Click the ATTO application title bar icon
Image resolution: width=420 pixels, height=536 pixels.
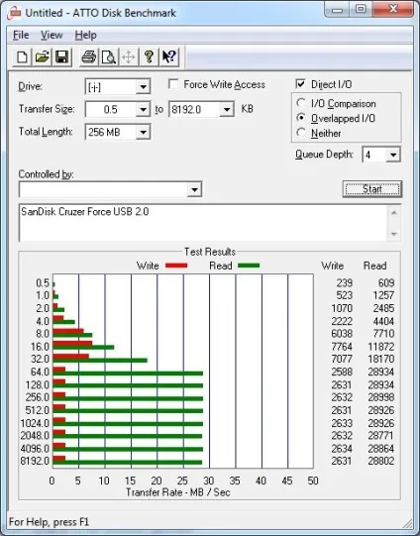[15, 13]
